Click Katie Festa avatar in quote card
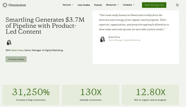The width and height of the screenshot is (186, 107). coord(102,39)
